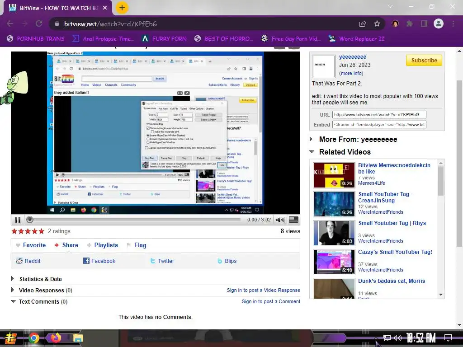The image size is (463, 347).
Task: Open Small YouTuber Tag - CreanJinSung video
Action: pyautogui.click(x=385, y=197)
